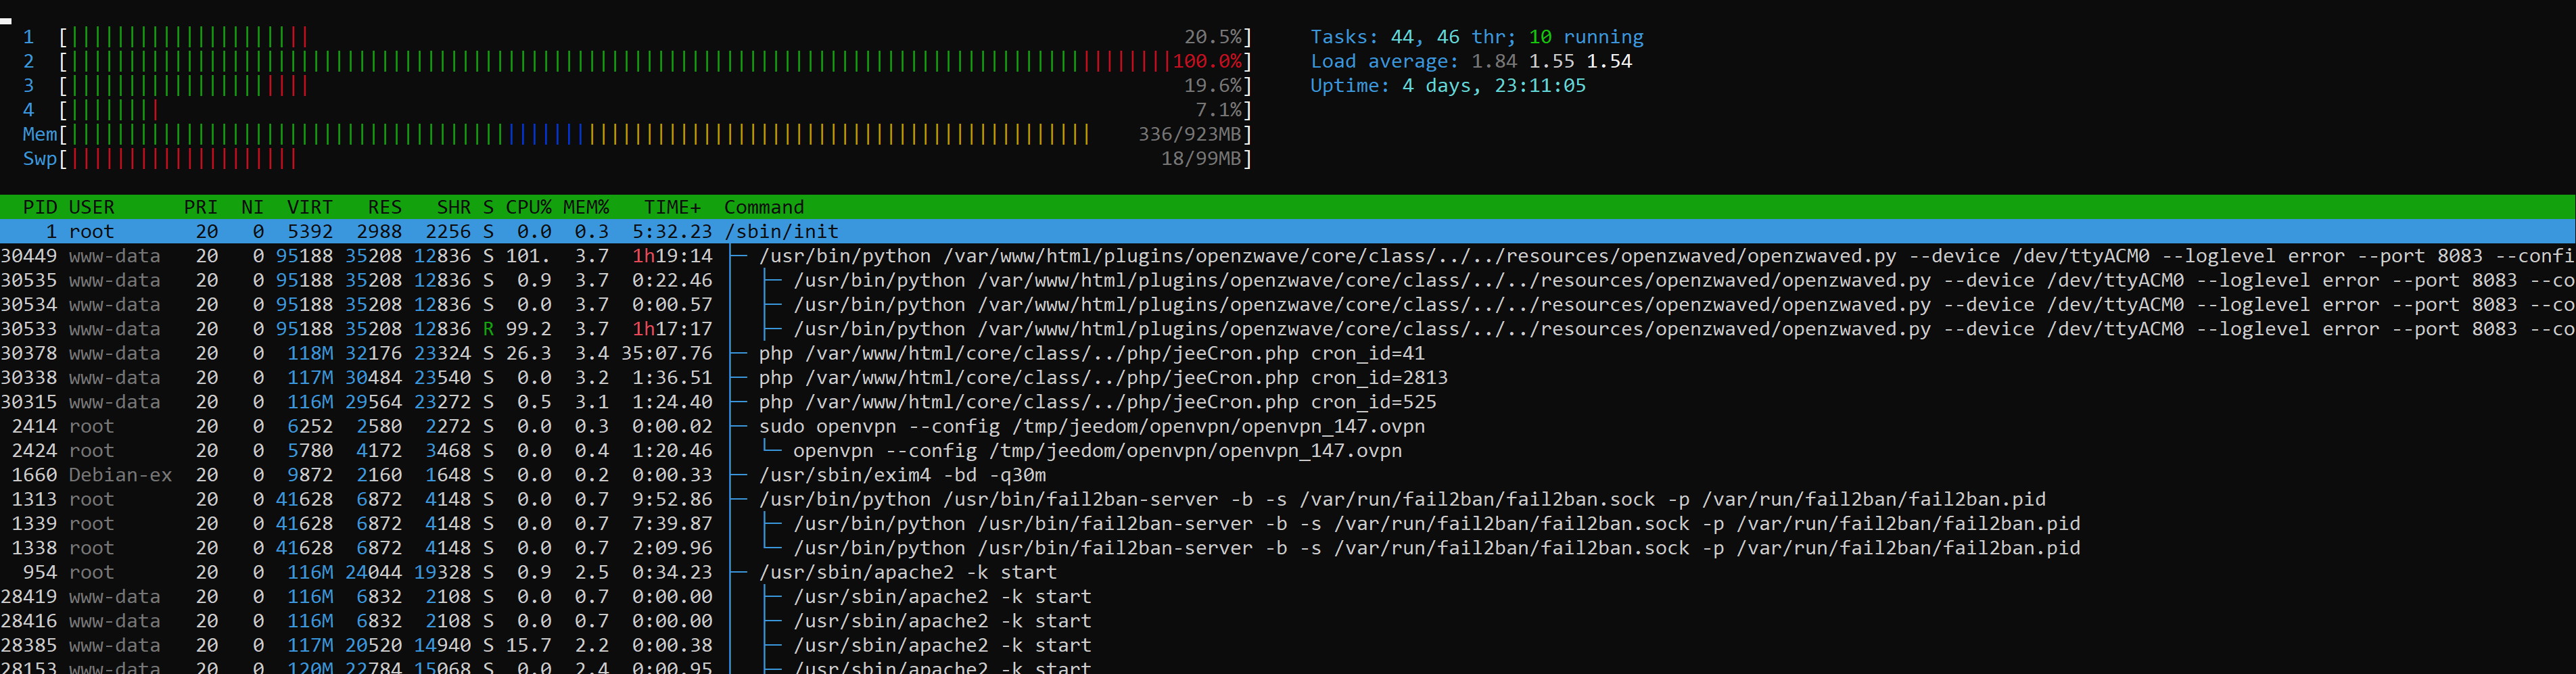
Task: Sort processes by MEM% column header
Action: (x=586, y=207)
